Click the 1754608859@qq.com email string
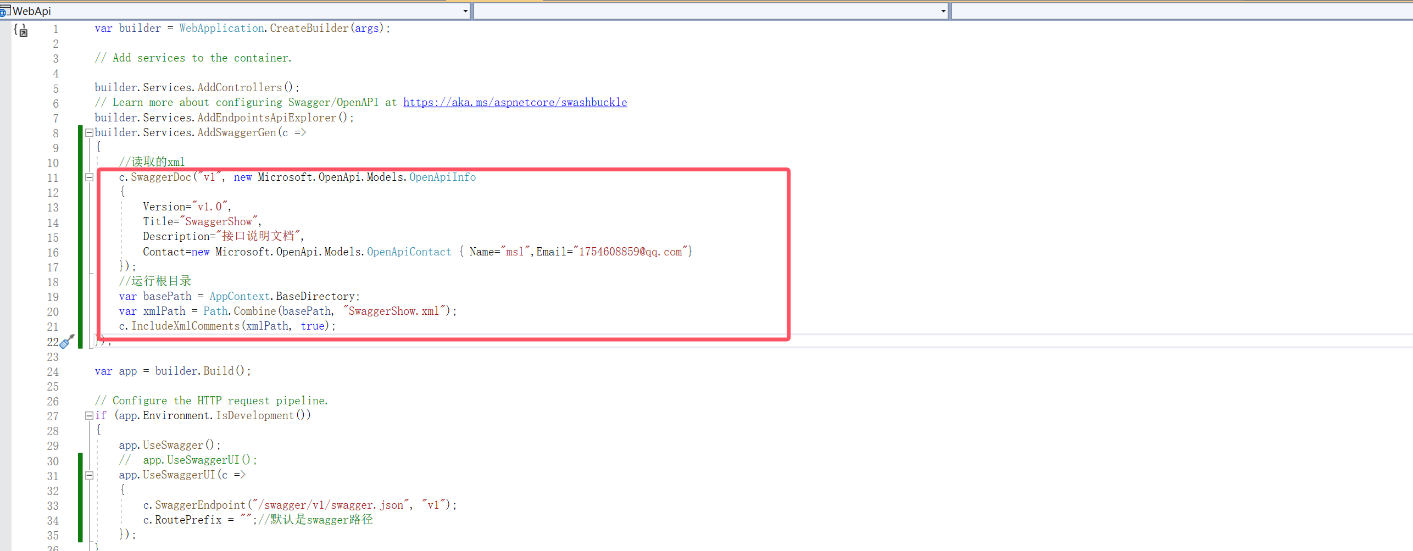The height and width of the screenshot is (551, 1413). [x=630, y=252]
